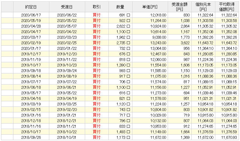This screenshot has height=141, width=240.
Task: Click quantity 676
Action: (122, 54)
